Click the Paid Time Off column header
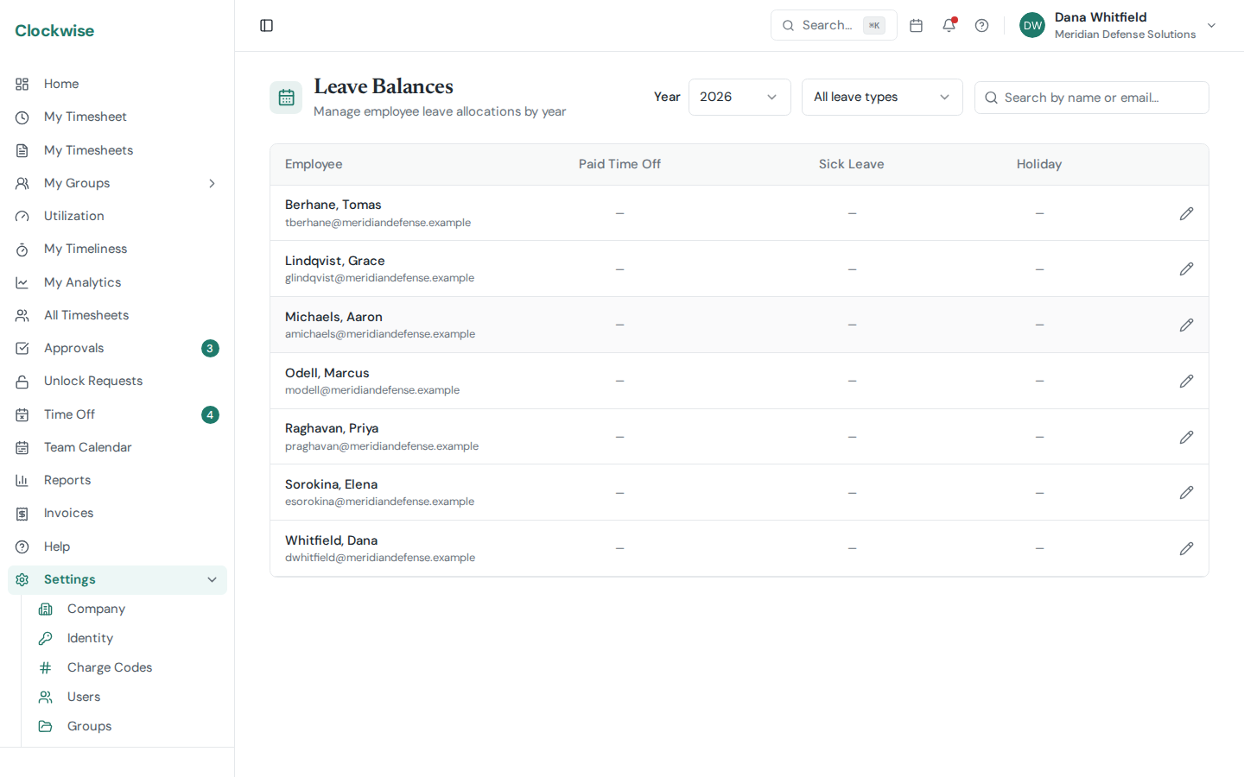Screen dimensions: 1244x777 click(619, 164)
